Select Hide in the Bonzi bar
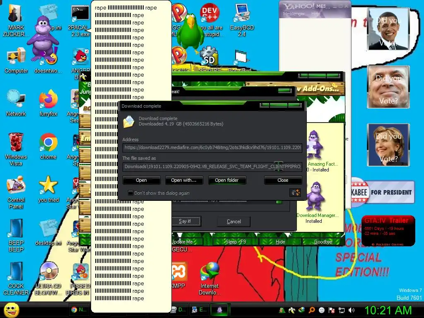 (x=280, y=242)
